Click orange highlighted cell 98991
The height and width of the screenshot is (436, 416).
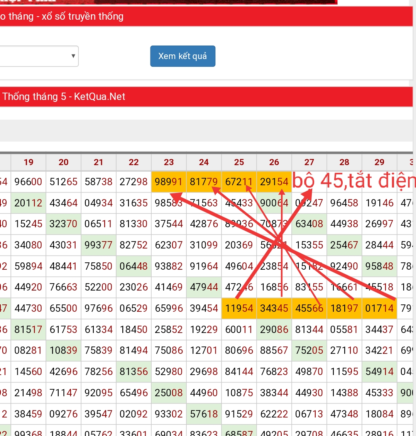pyautogui.click(x=169, y=182)
